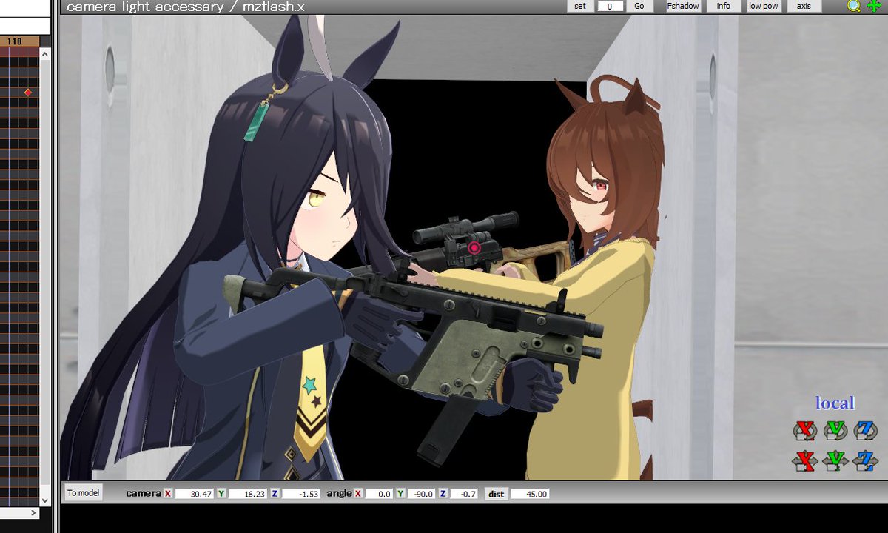Click the frame 110 timeline header
The image size is (888, 533).
point(15,42)
